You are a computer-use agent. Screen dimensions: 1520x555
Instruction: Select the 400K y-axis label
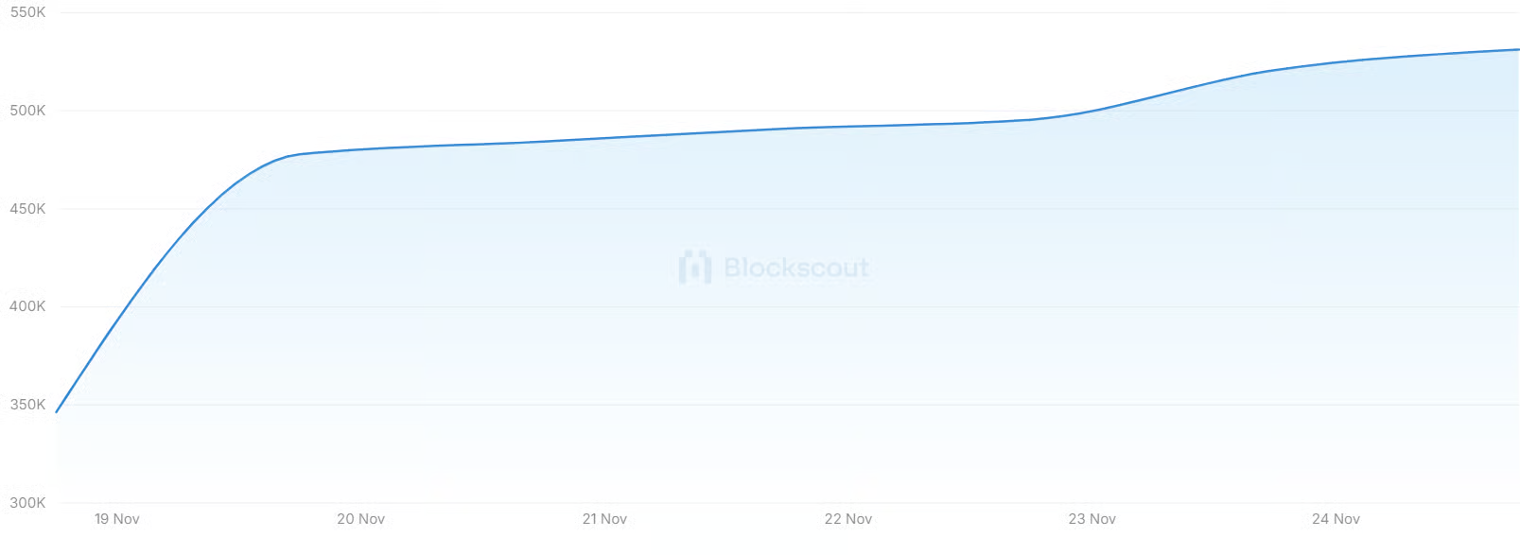click(x=27, y=306)
